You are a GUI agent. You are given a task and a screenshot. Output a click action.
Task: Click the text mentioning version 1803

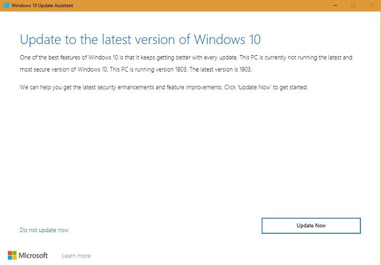(149, 69)
